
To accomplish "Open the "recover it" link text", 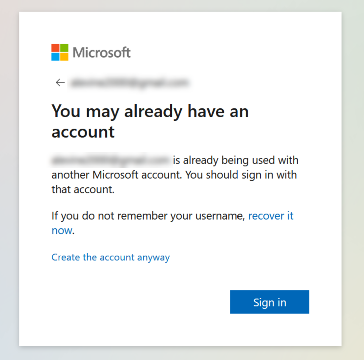I will coord(271,216).
